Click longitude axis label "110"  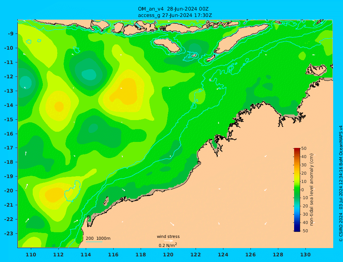[31, 254]
